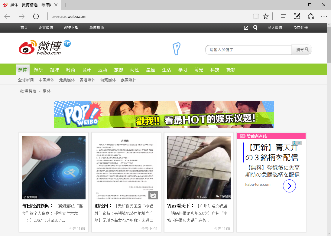The height and width of the screenshot is (236, 331).
Task: Open the image gallery icon on 财经网 post
Action: point(153,195)
